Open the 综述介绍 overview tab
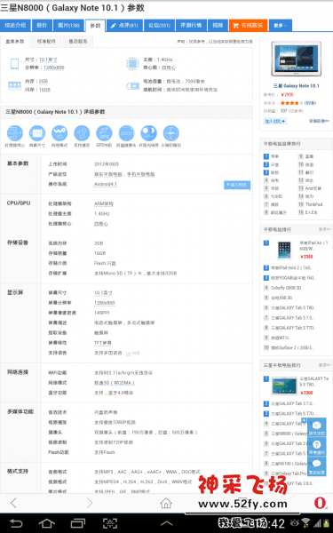This screenshot has height=533, width=333. click(15, 26)
